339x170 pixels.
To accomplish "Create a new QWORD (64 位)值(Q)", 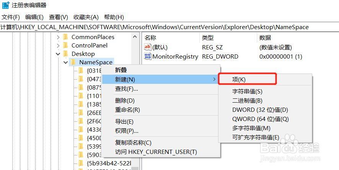I will coord(265,119).
